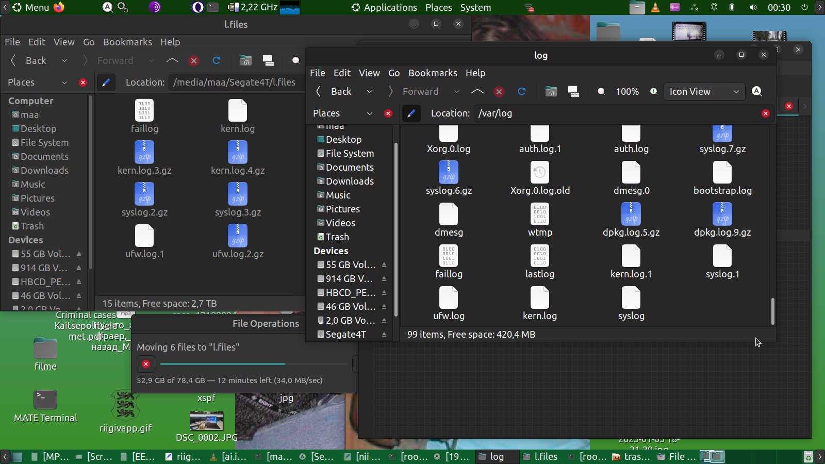Click the Computer icon in log toolbar
825x464 pixels.
pyautogui.click(x=573, y=91)
